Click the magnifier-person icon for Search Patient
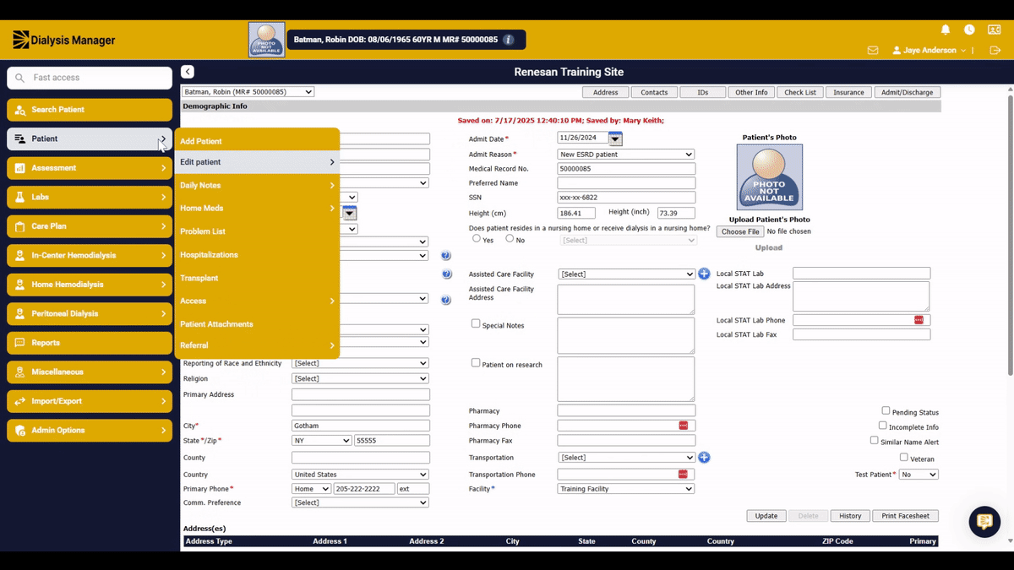This screenshot has width=1014, height=570. [x=20, y=110]
